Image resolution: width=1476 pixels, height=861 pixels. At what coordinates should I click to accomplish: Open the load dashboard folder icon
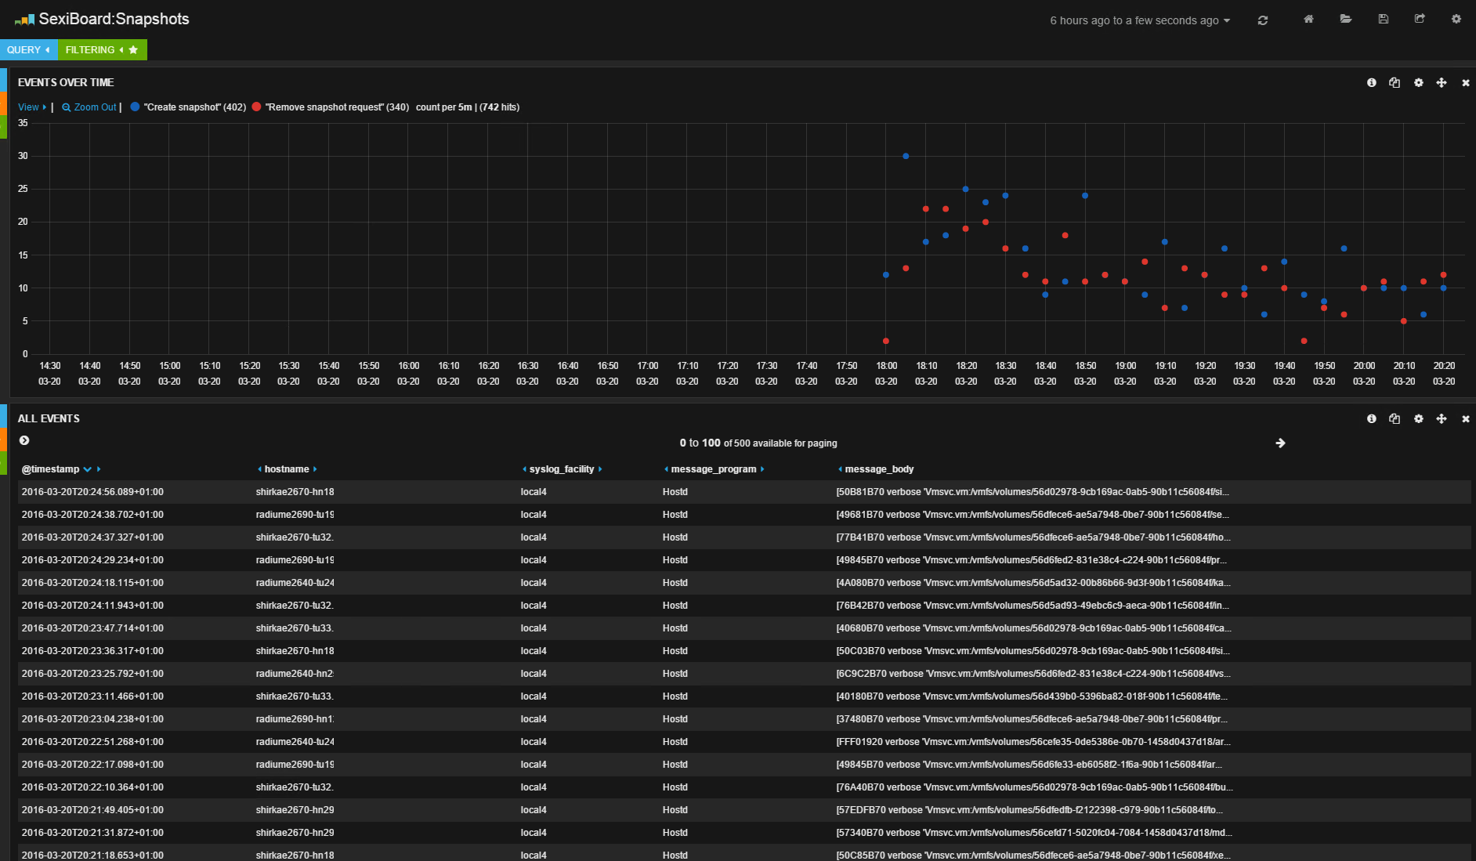1346,19
